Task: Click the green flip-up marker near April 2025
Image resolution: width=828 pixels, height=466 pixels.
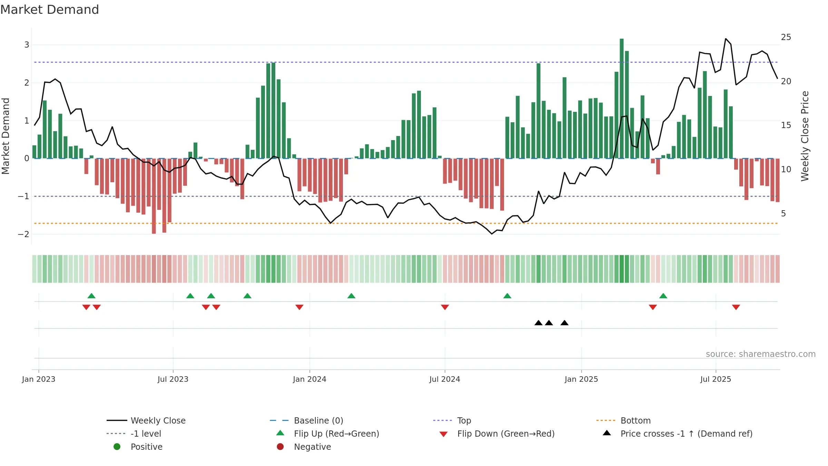Action: pyautogui.click(x=663, y=295)
